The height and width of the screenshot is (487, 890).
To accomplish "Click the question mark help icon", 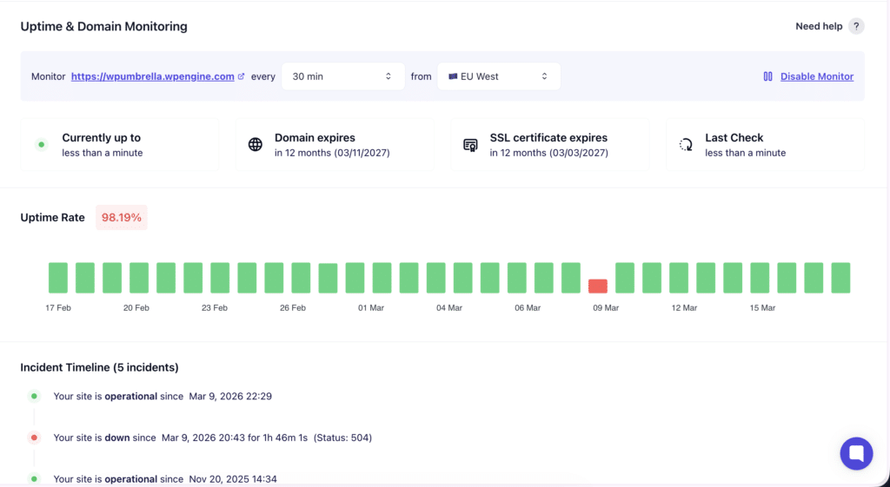I will (x=856, y=26).
